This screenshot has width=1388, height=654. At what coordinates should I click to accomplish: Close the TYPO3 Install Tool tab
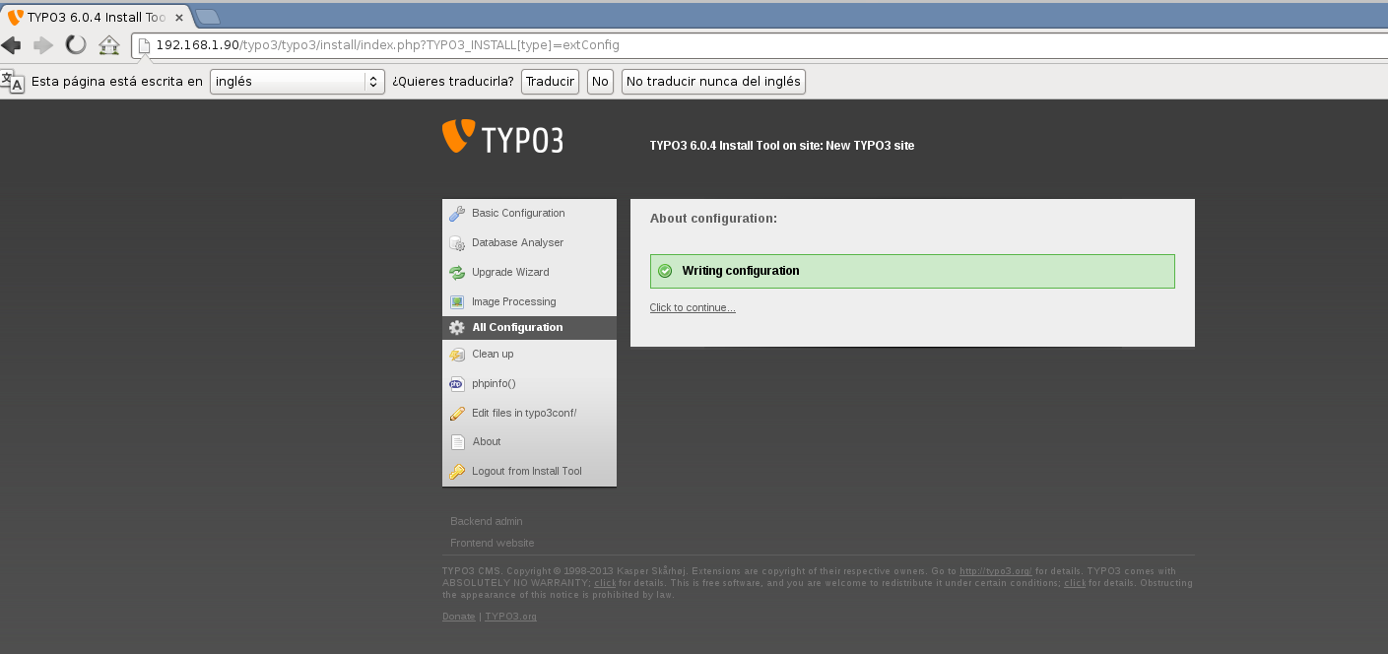tap(179, 18)
